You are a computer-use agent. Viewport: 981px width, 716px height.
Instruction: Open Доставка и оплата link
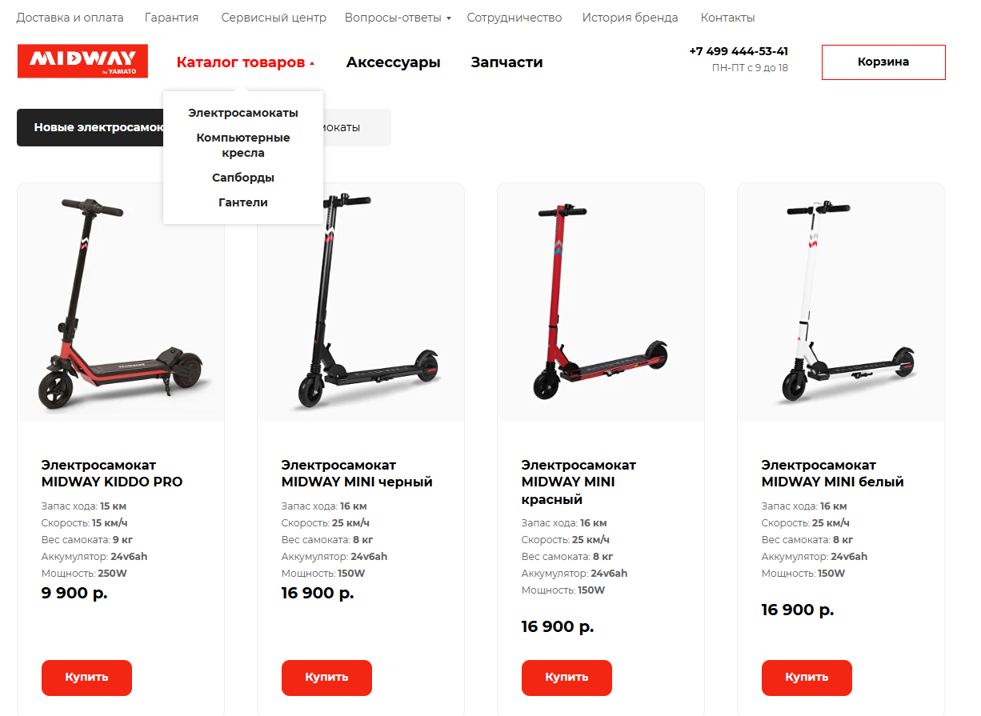pyautogui.click(x=70, y=18)
